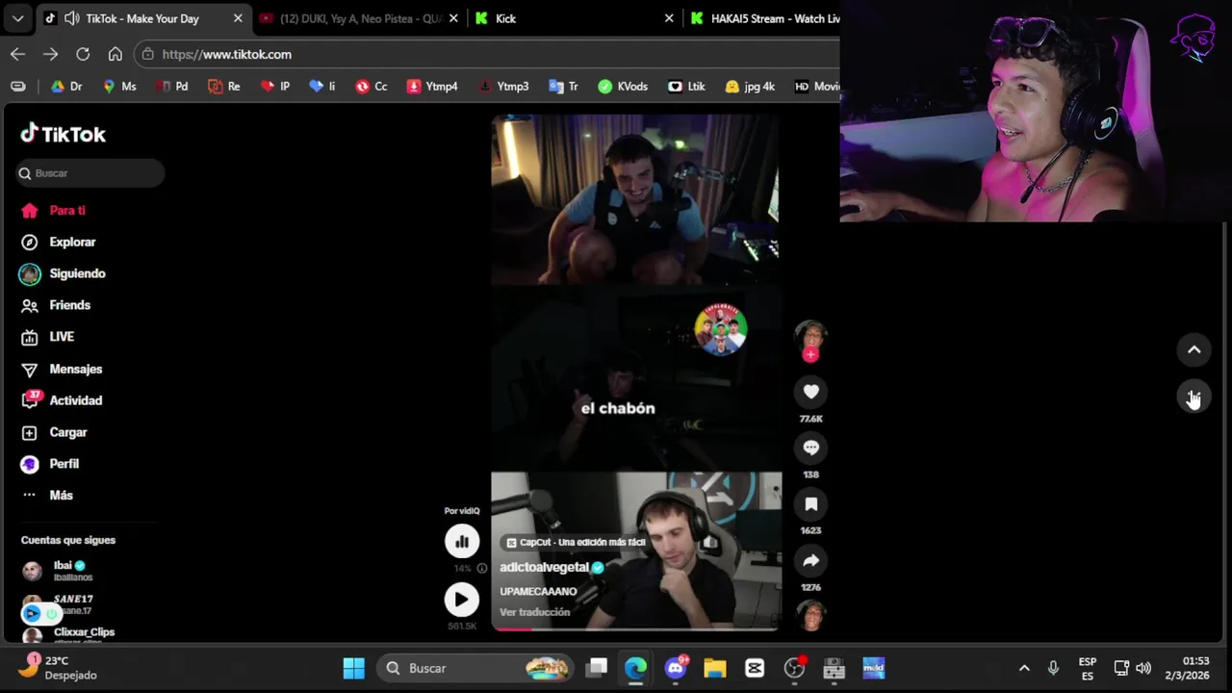Switch to the DUKI YouTube tab
Viewport: 1232px width, 693px height.
click(x=360, y=18)
